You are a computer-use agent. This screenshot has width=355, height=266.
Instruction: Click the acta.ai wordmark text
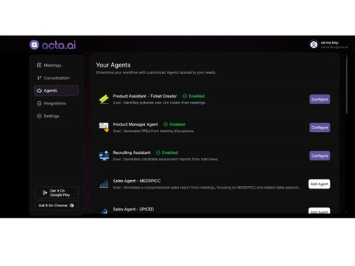click(59, 45)
